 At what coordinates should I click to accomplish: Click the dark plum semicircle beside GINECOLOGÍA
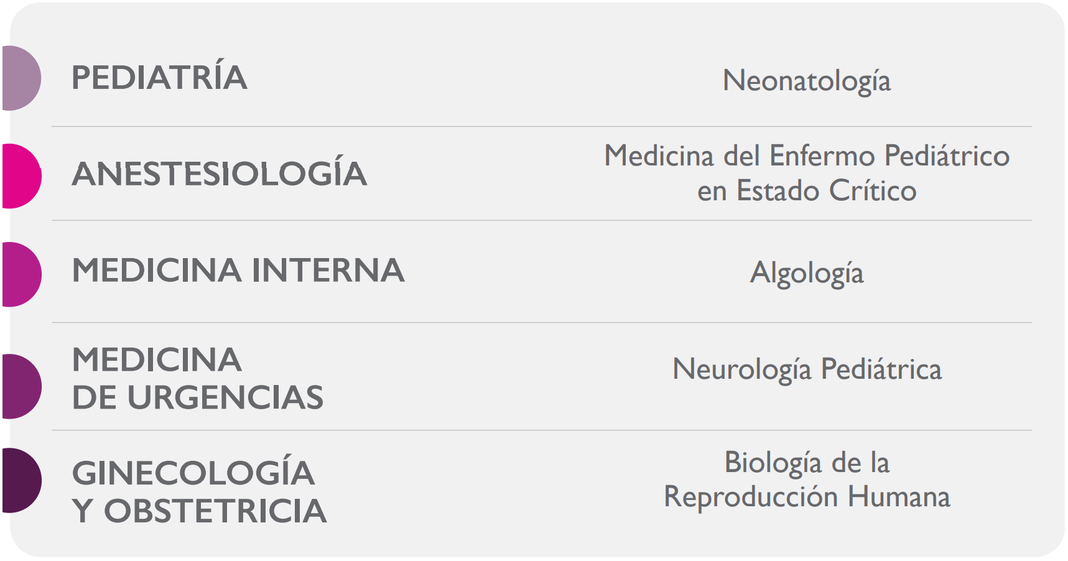click(x=22, y=480)
